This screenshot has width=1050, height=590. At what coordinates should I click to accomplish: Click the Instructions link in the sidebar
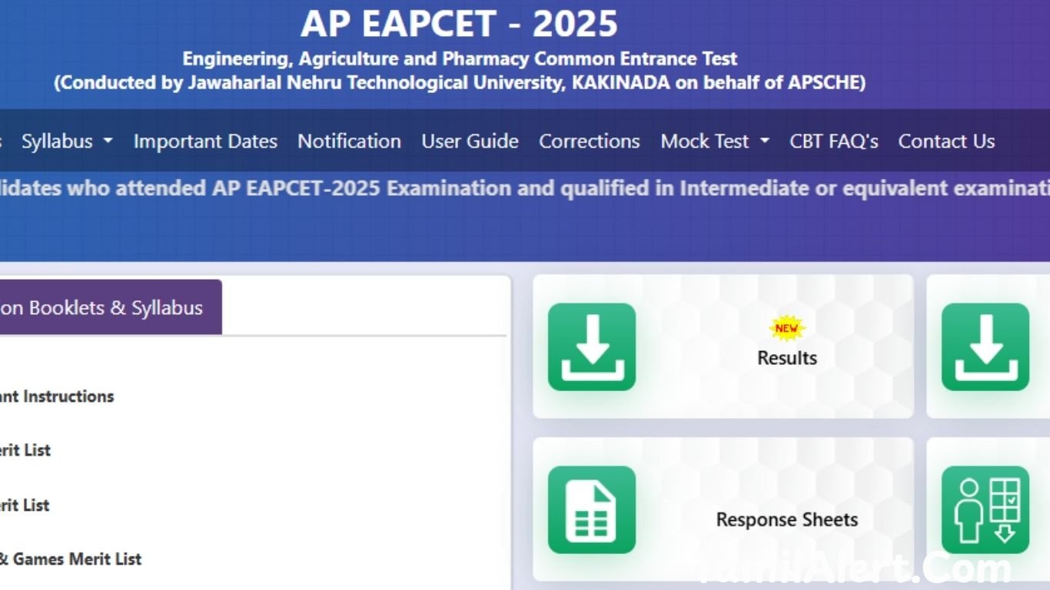(57, 396)
